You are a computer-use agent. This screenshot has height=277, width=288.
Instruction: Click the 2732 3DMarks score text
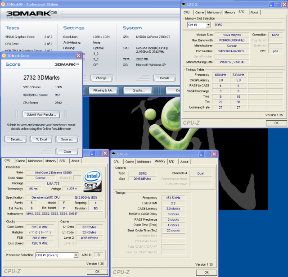(41, 77)
